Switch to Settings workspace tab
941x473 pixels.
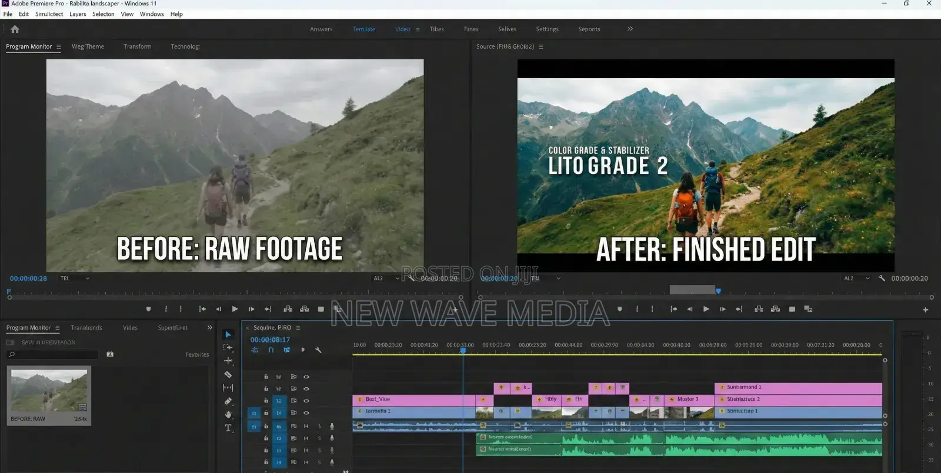coord(547,29)
